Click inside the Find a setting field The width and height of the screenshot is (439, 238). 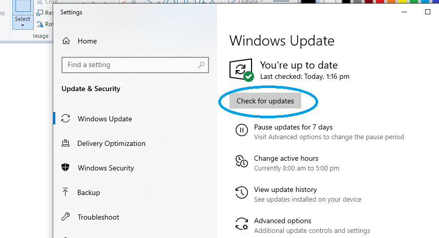[x=128, y=65]
